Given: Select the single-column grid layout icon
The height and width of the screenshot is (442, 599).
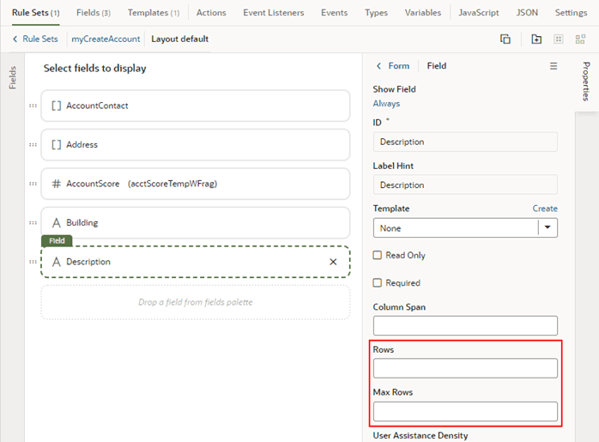Looking at the screenshot, I should pyautogui.click(x=559, y=39).
